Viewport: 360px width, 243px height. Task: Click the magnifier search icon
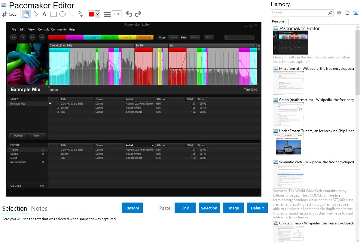[x=330, y=13]
